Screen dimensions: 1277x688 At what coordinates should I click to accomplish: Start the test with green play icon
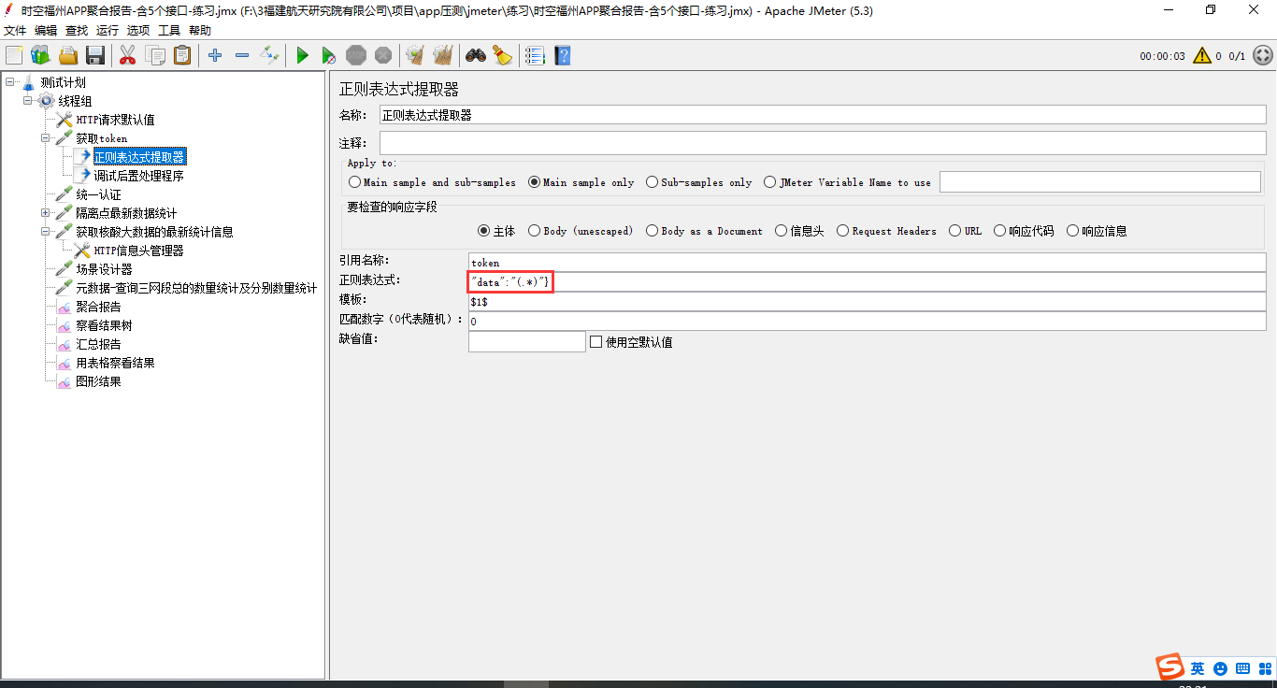302,56
